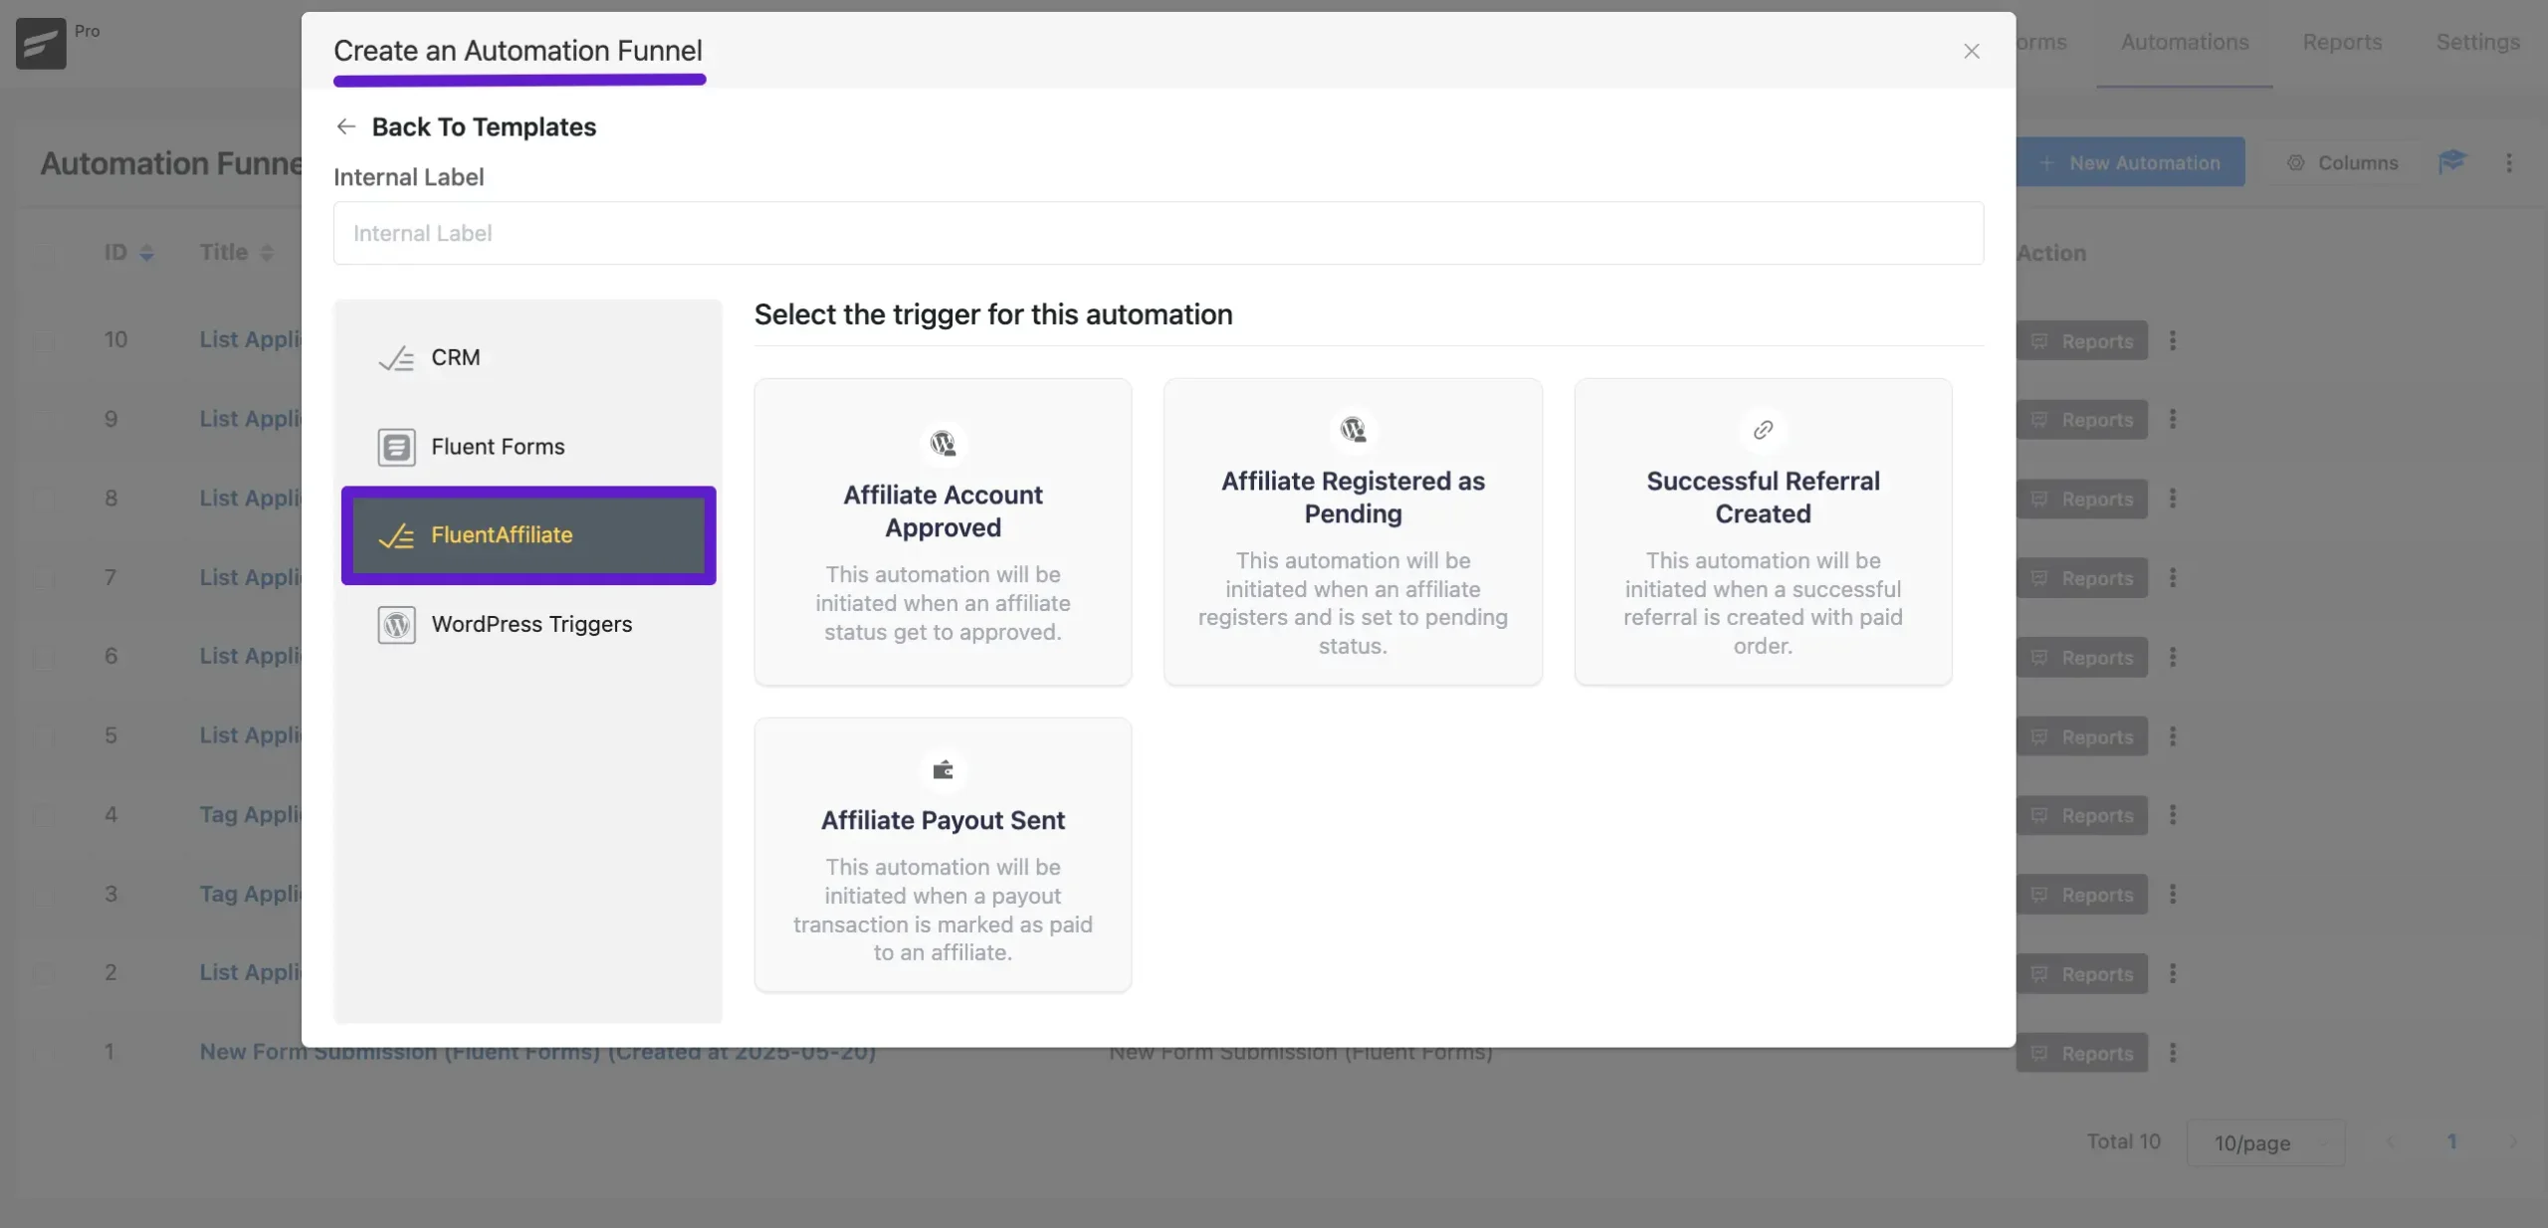Open the three-dot menu for row 2
The width and height of the screenshot is (2548, 1228).
[x=2173, y=974]
